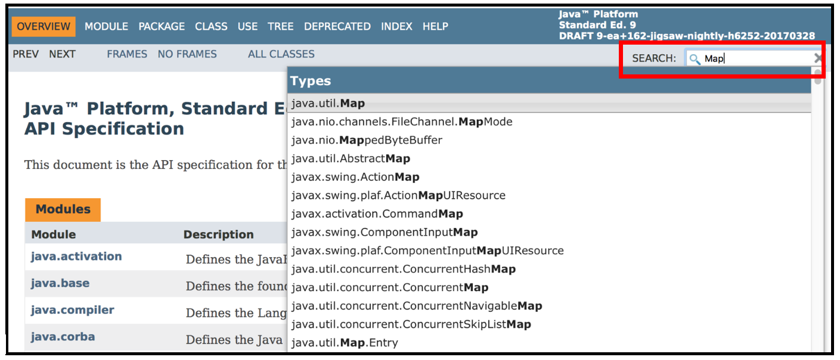Switch to the TREE view
The width and height of the screenshot is (840, 360).
click(x=281, y=26)
